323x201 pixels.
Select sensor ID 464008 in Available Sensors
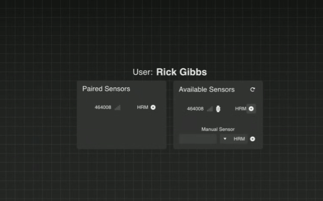click(x=195, y=109)
